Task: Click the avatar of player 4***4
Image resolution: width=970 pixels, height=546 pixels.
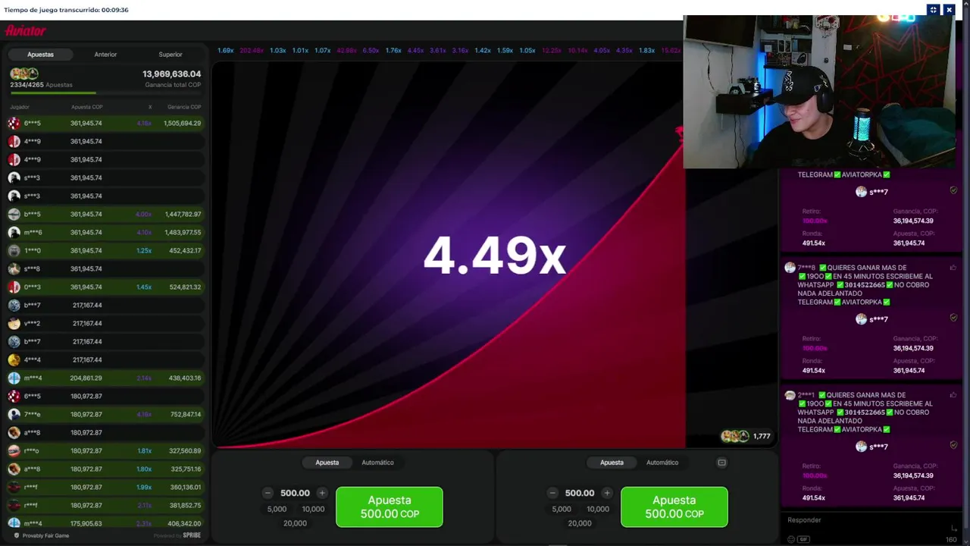Action: point(14,359)
